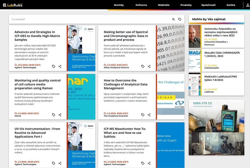Image resolution: width=250 pixels, height=168 pixels.
Task: Tag the UV-Vis Instrumentation webinar
Action: [x=54, y=163]
